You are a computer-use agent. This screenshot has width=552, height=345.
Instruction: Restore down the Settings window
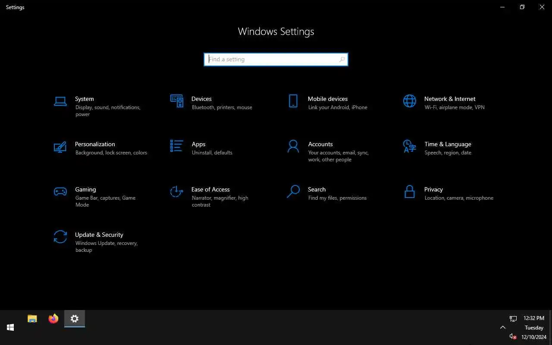[522, 7]
